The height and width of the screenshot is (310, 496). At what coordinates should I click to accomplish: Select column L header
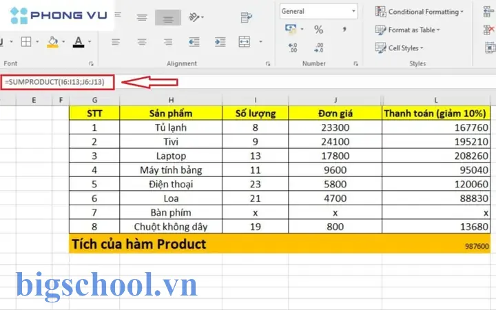click(x=436, y=101)
